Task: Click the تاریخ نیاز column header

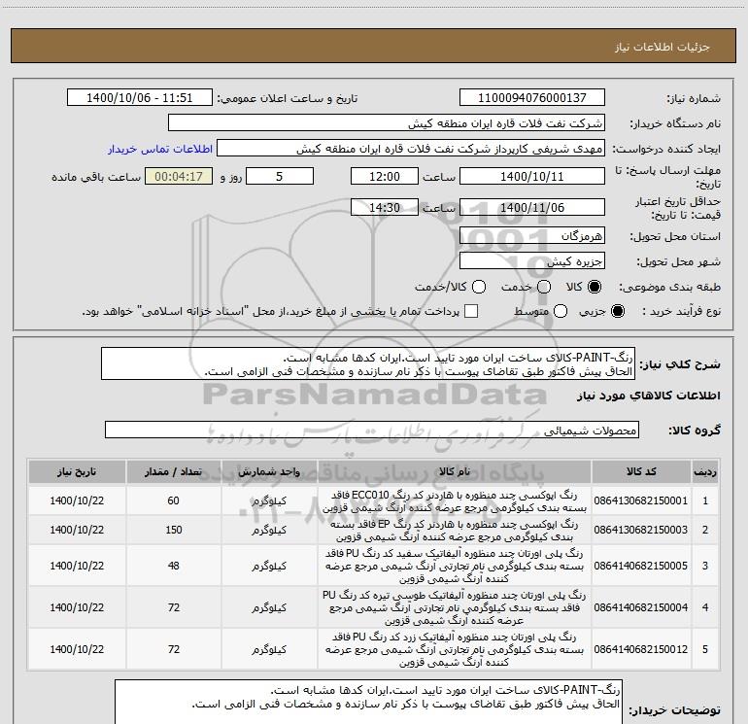Action: tap(77, 472)
